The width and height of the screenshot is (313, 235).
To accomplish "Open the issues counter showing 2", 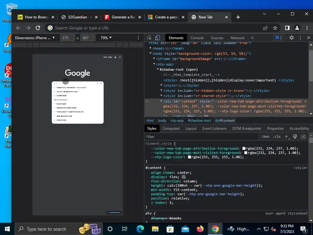I will [x=279, y=38].
